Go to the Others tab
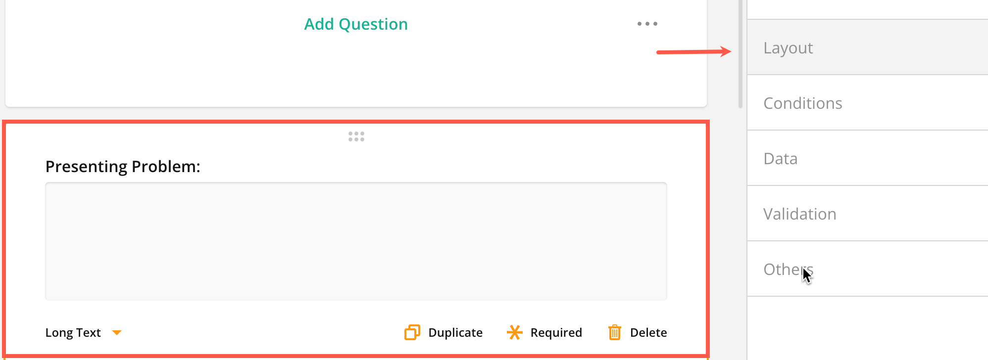Screen dimensions: 988x360 point(788,270)
